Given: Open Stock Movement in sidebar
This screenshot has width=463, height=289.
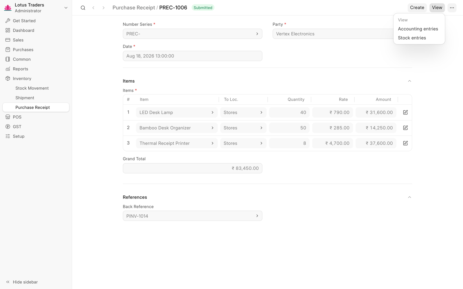Looking at the screenshot, I should pos(32,88).
